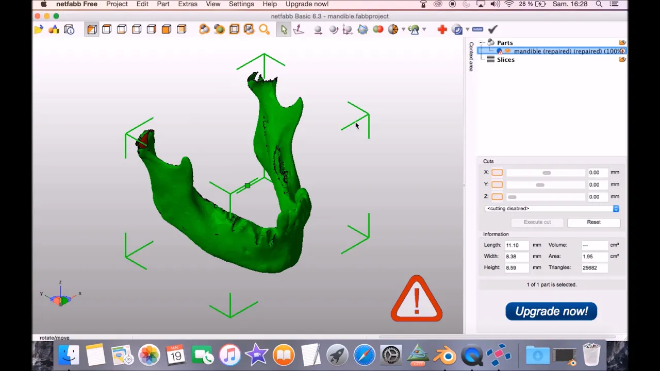Click the X cut slider handle

pos(547,173)
